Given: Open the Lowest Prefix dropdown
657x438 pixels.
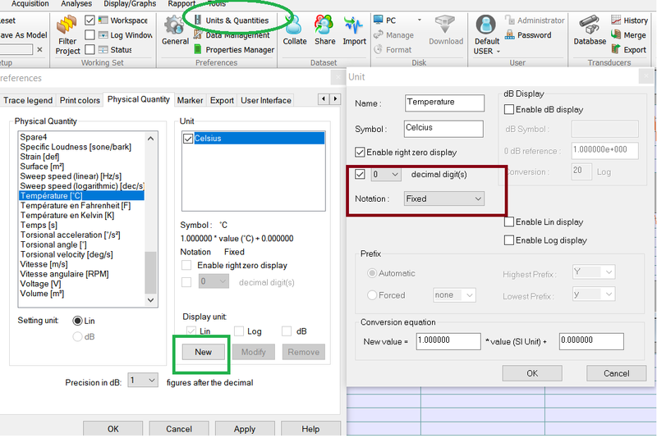Looking at the screenshot, I should click(594, 294).
